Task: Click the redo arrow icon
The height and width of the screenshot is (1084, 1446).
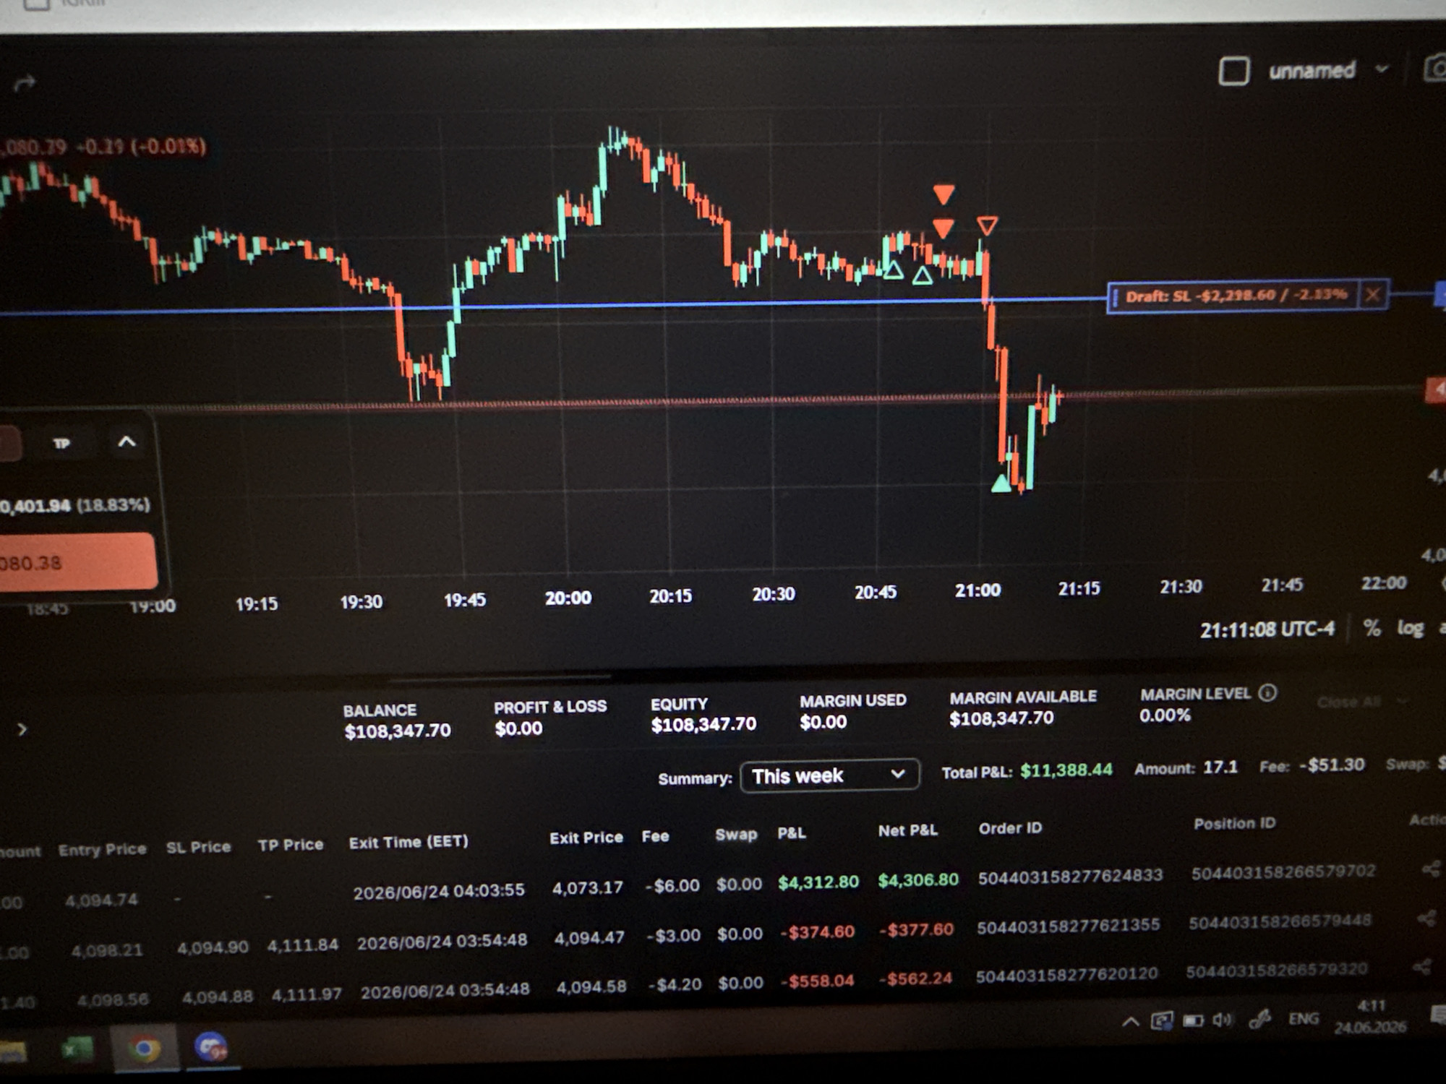Action: 24,85
